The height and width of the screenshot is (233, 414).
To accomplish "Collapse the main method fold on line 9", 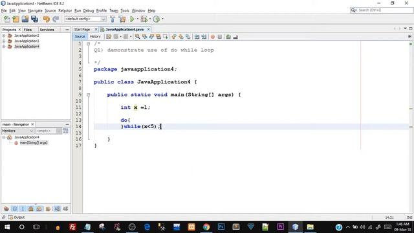I will point(89,95).
